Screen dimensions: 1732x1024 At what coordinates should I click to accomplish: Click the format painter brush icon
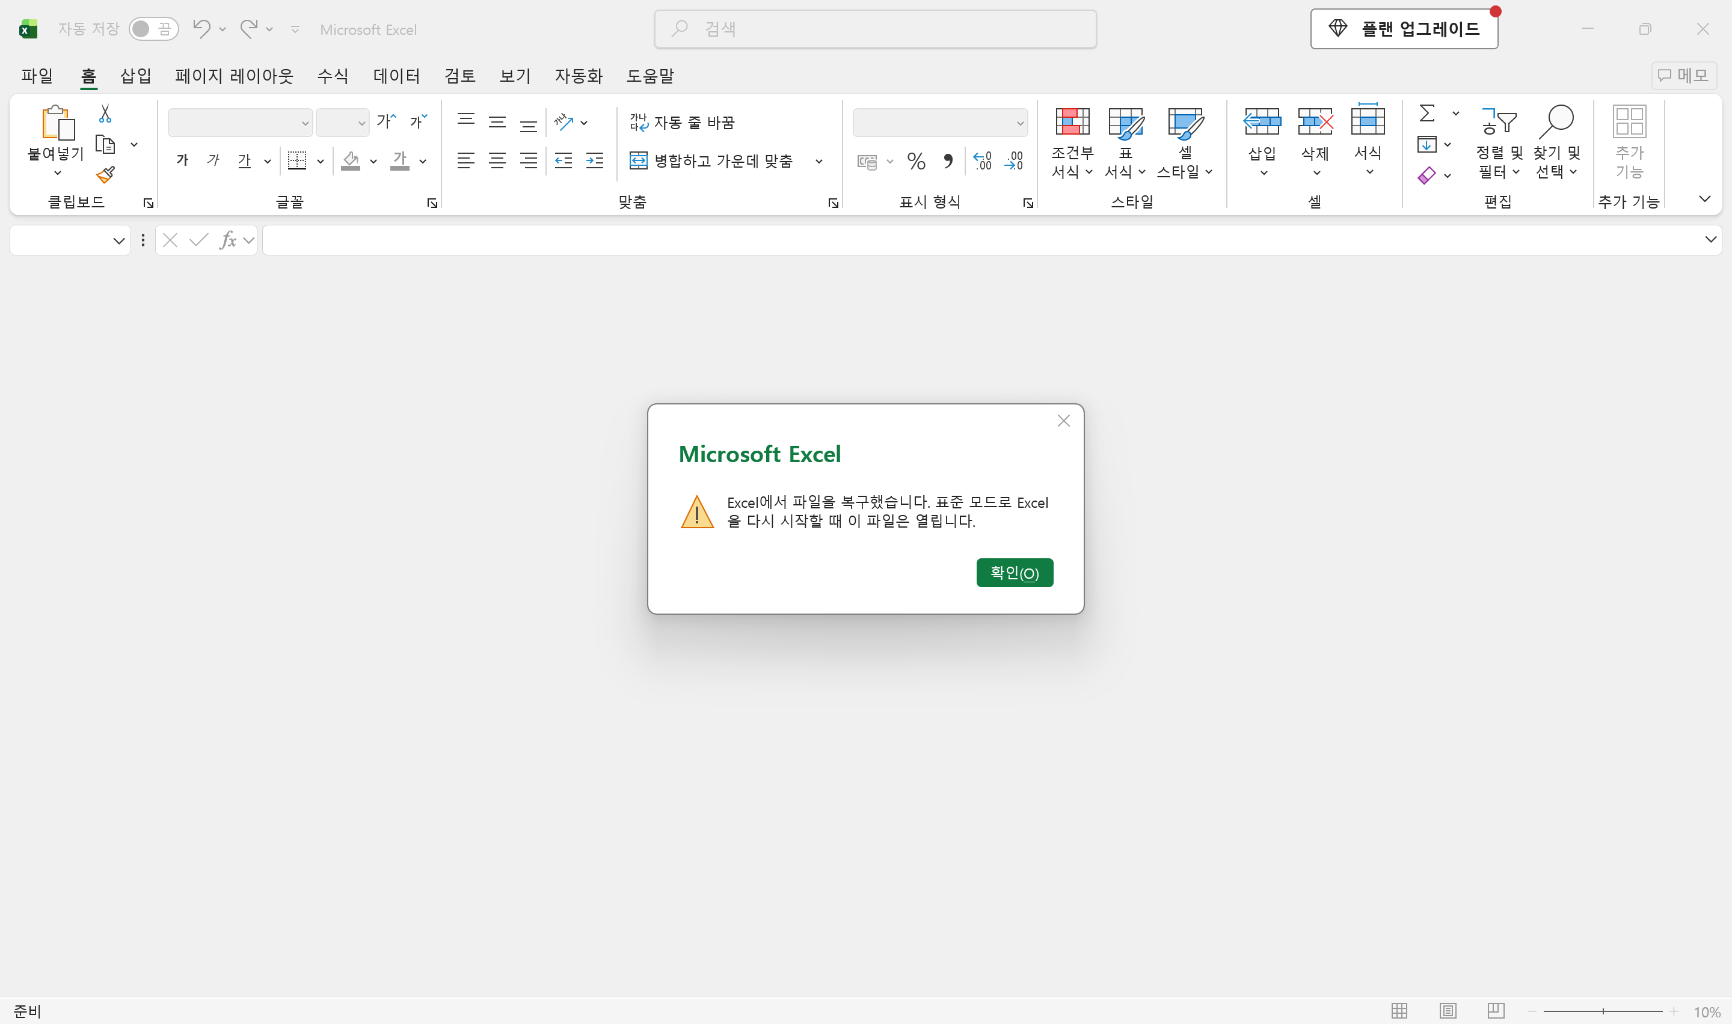(105, 175)
